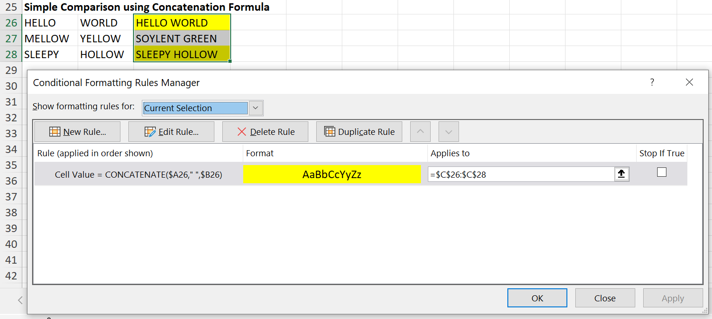The height and width of the screenshot is (319, 712).
Task: Click the Close button
Action: pyautogui.click(x=605, y=298)
